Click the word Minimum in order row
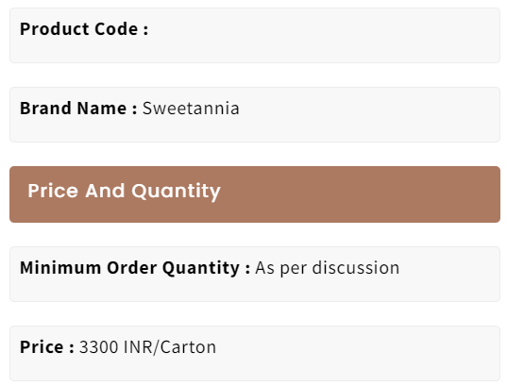Image resolution: width=507 pixels, height=386 pixels. (x=60, y=268)
